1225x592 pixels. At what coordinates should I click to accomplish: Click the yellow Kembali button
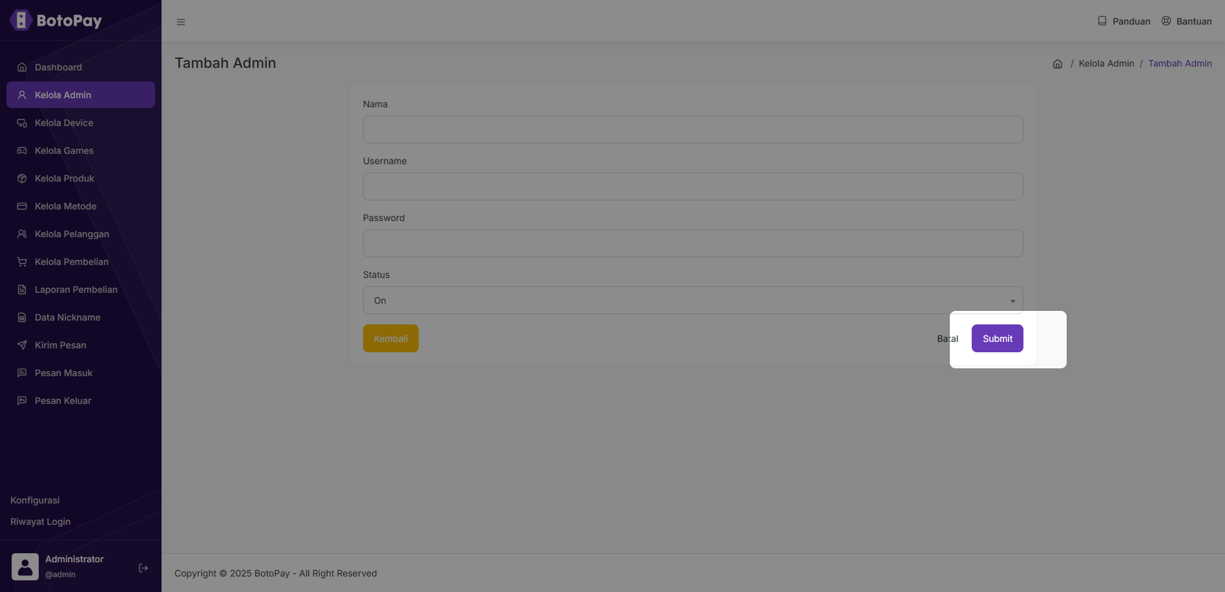click(x=391, y=339)
